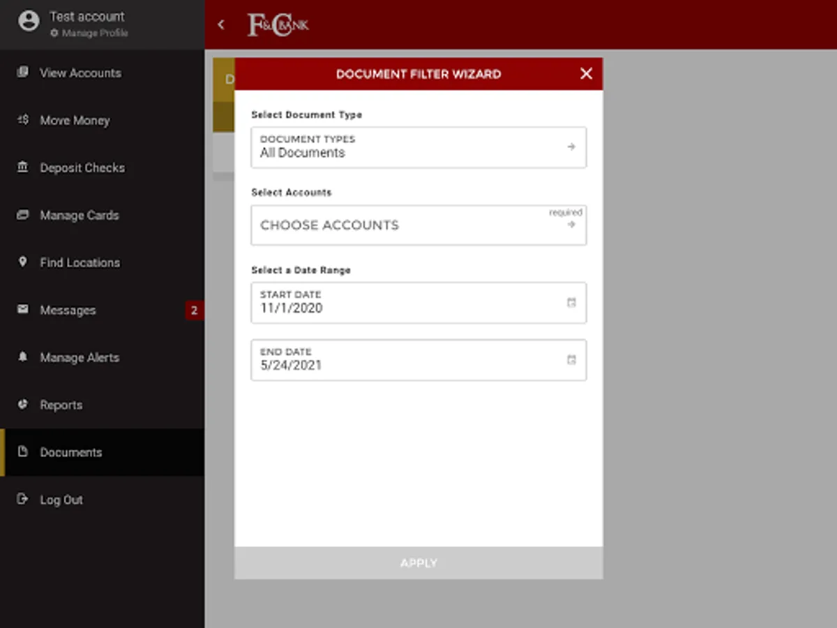Click the profile avatar icon
This screenshot has width=837, height=628.
tap(29, 21)
